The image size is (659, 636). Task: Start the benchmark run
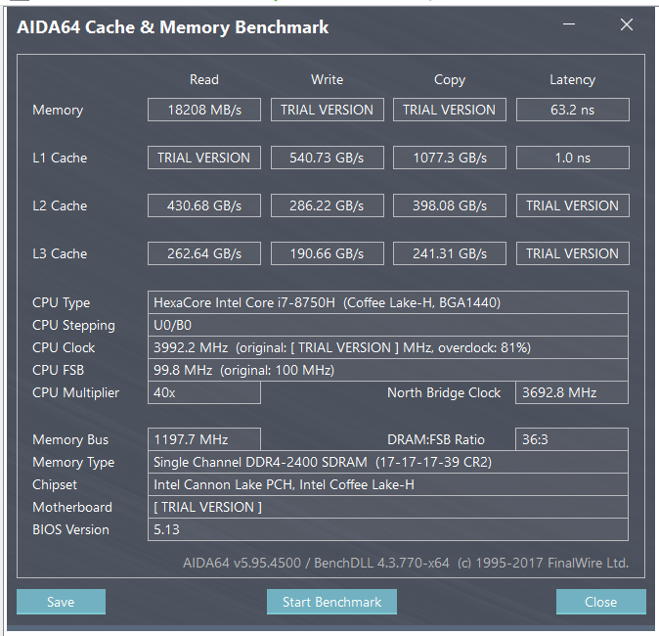click(x=331, y=602)
